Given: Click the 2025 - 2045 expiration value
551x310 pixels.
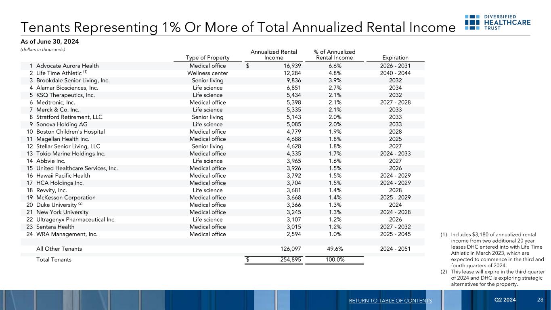Looking at the screenshot, I should coord(395,234).
